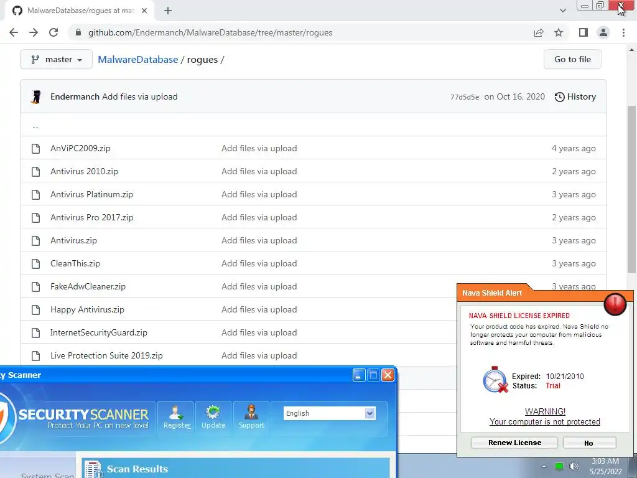Click Support in Security Scanner
637x478 pixels.
click(251, 418)
